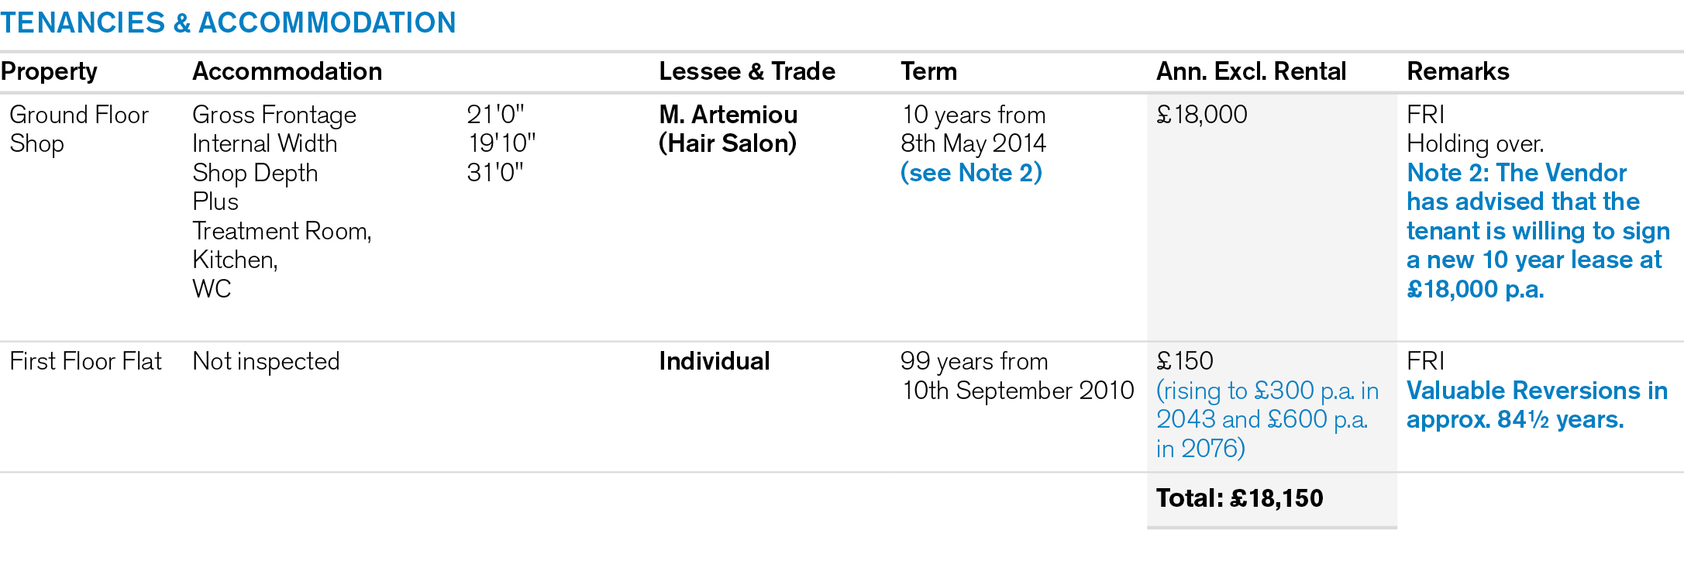Click the "Not inspected" accommodation text

point(266,361)
